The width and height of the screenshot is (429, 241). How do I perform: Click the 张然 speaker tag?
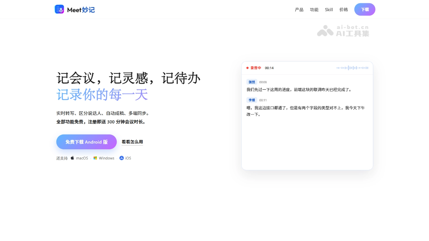click(252, 82)
